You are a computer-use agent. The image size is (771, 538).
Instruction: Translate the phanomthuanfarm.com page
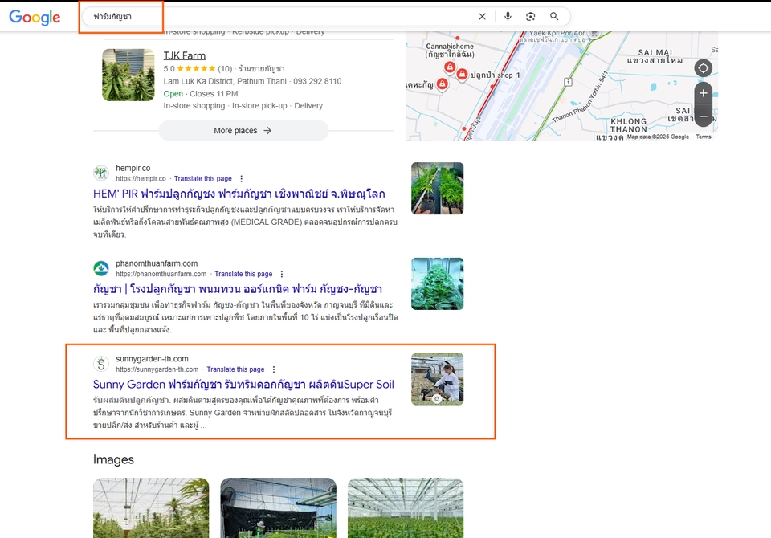tap(243, 274)
